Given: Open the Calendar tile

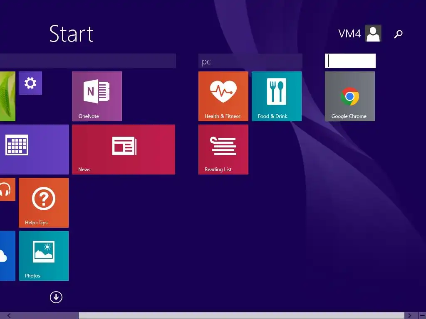Looking at the screenshot, I should [34, 150].
